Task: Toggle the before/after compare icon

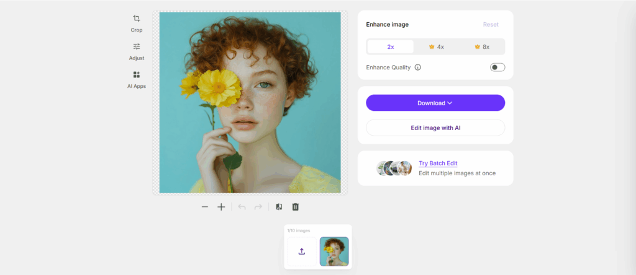Action: [x=279, y=207]
